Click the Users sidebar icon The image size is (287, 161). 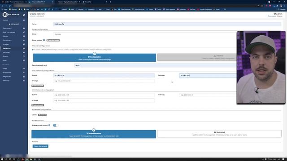[x=24, y=68]
